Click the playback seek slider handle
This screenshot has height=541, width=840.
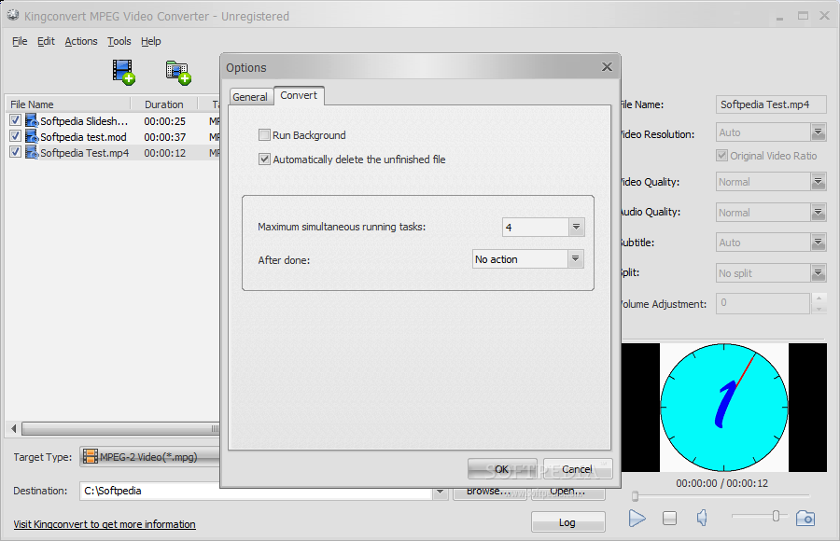635,496
